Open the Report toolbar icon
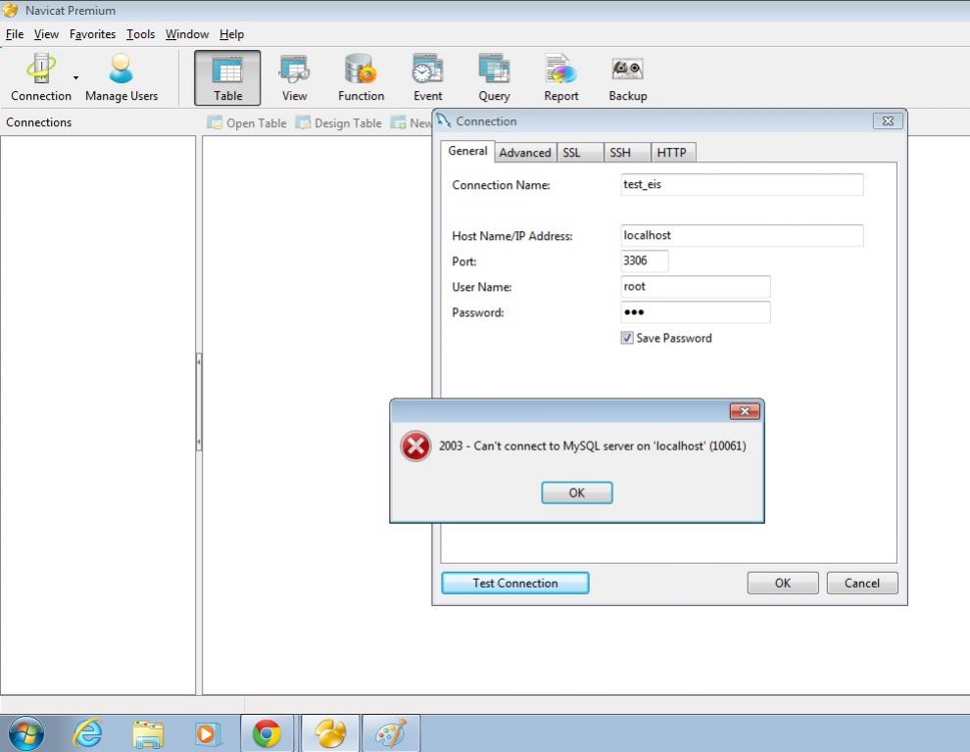The width and height of the screenshot is (970, 752). (561, 77)
